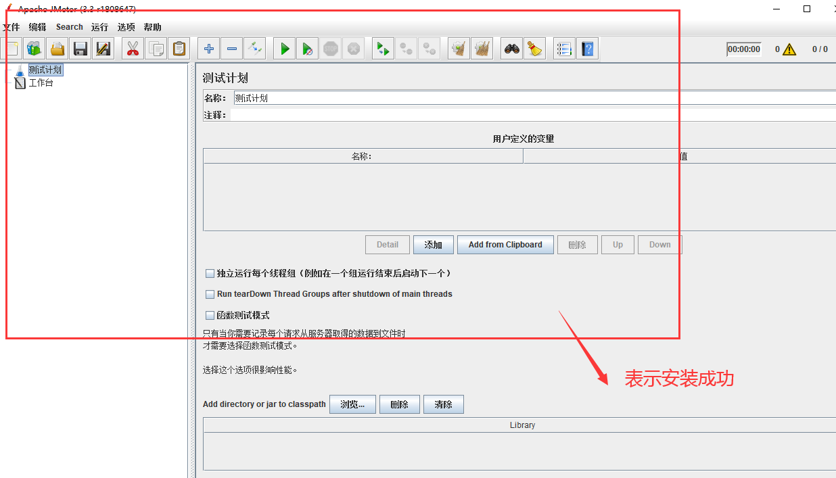Open the 文件 menu
Image resolution: width=836 pixels, height=478 pixels.
(11, 27)
